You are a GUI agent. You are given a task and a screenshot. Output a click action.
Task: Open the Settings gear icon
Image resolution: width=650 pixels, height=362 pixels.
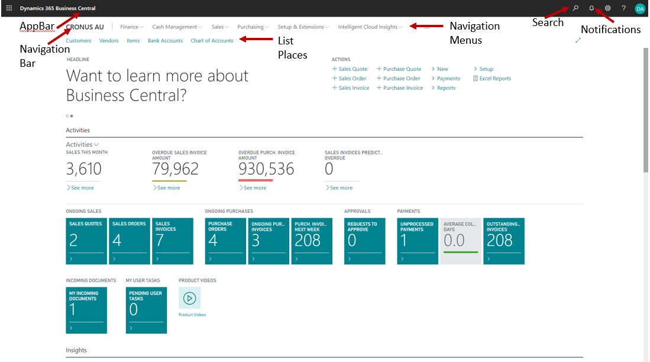pyautogui.click(x=607, y=8)
